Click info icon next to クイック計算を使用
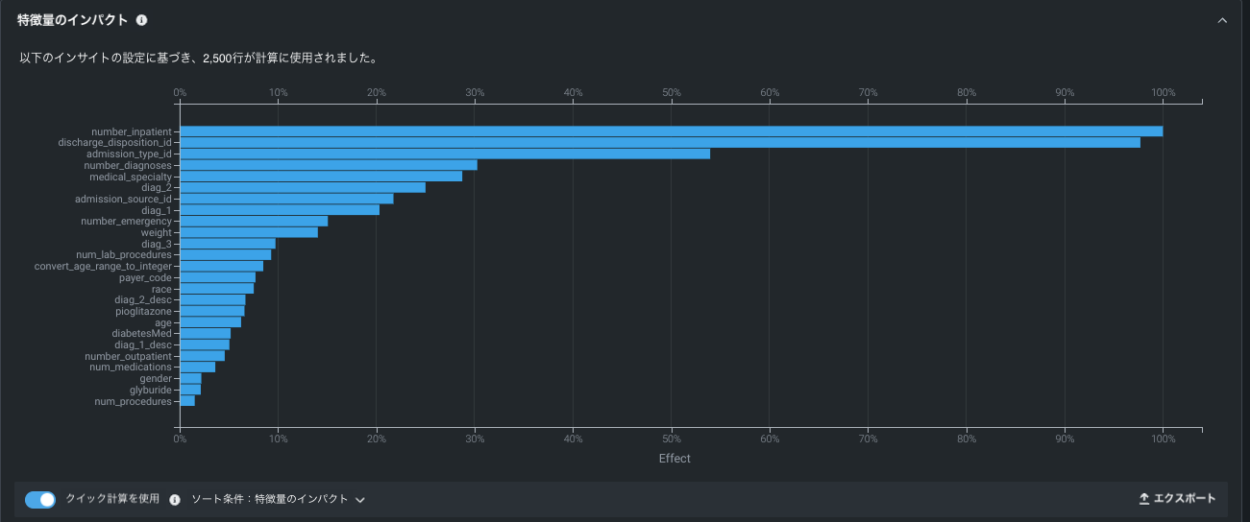 pyautogui.click(x=175, y=500)
